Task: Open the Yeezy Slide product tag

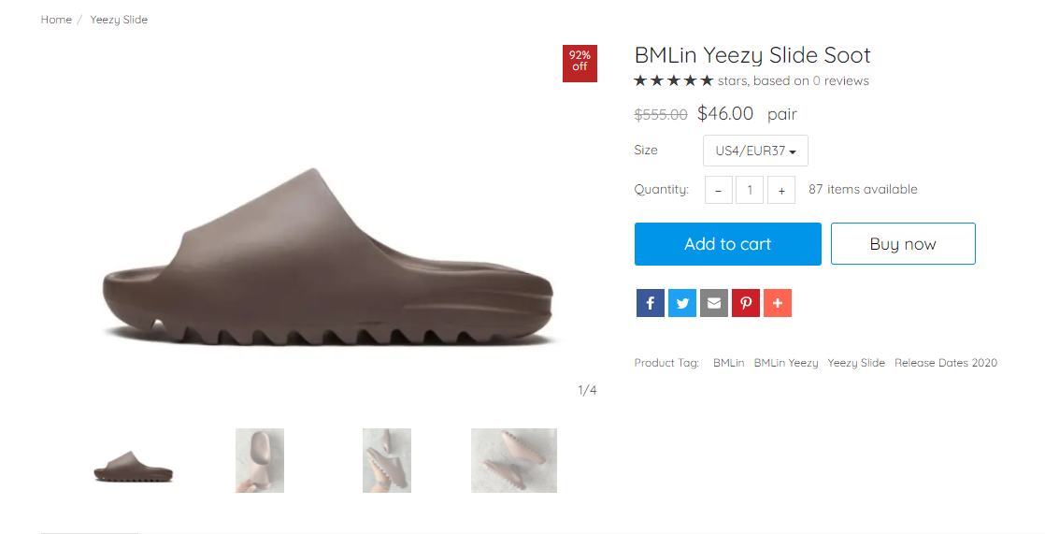Action: click(x=856, y=363)
